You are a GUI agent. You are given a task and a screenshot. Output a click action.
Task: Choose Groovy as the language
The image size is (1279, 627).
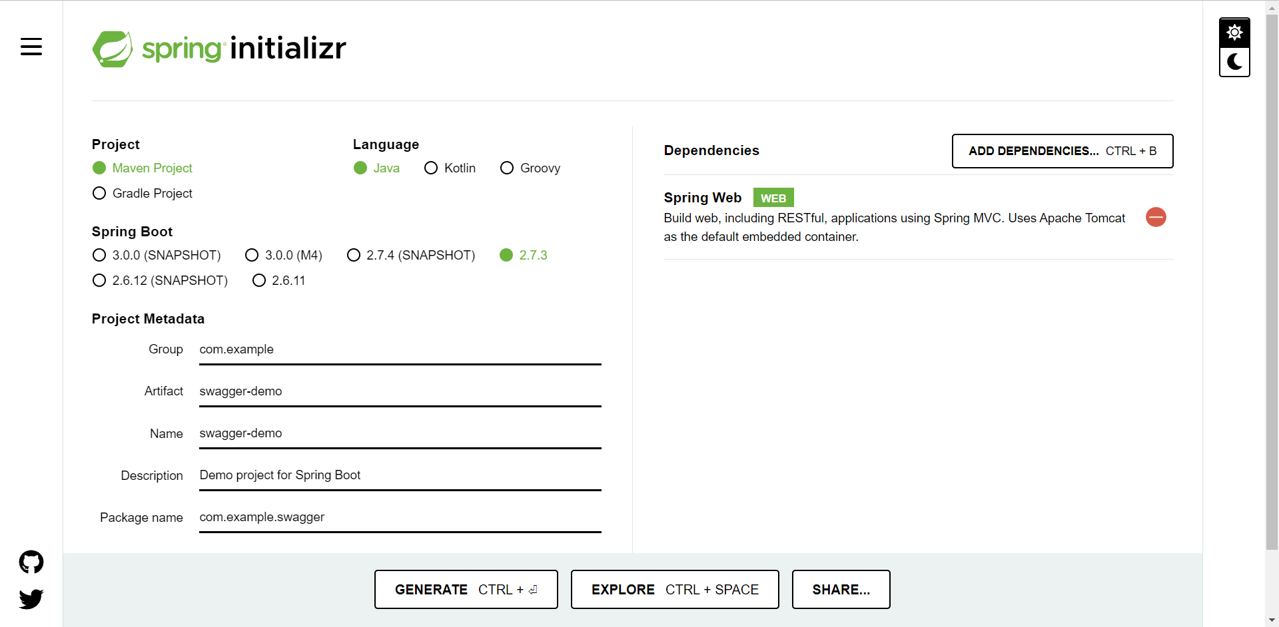click(530, 168)
